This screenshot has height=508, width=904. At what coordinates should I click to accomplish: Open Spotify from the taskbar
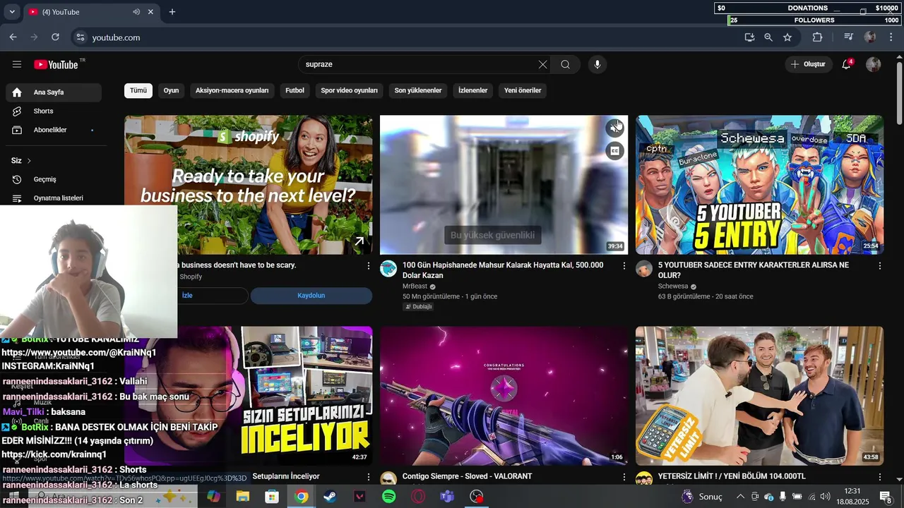click(x=388, y=497)
